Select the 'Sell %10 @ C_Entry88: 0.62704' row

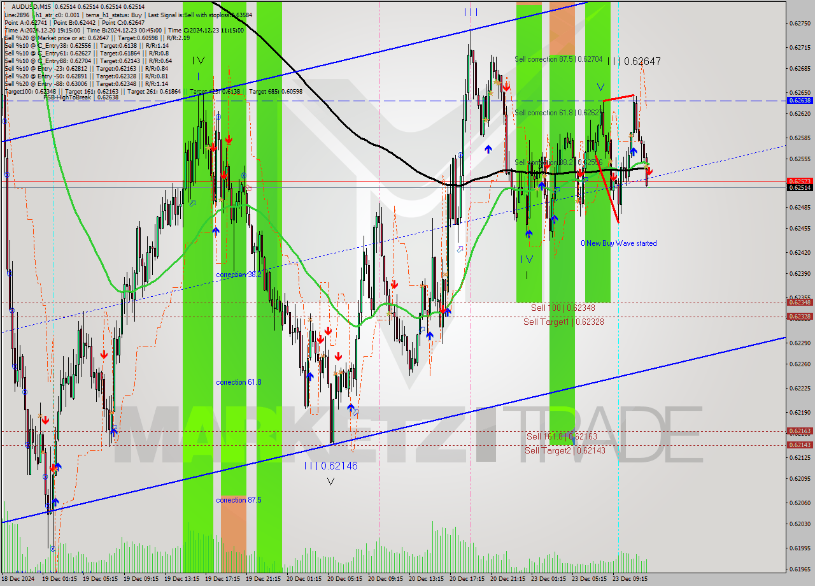click(88, 61)
